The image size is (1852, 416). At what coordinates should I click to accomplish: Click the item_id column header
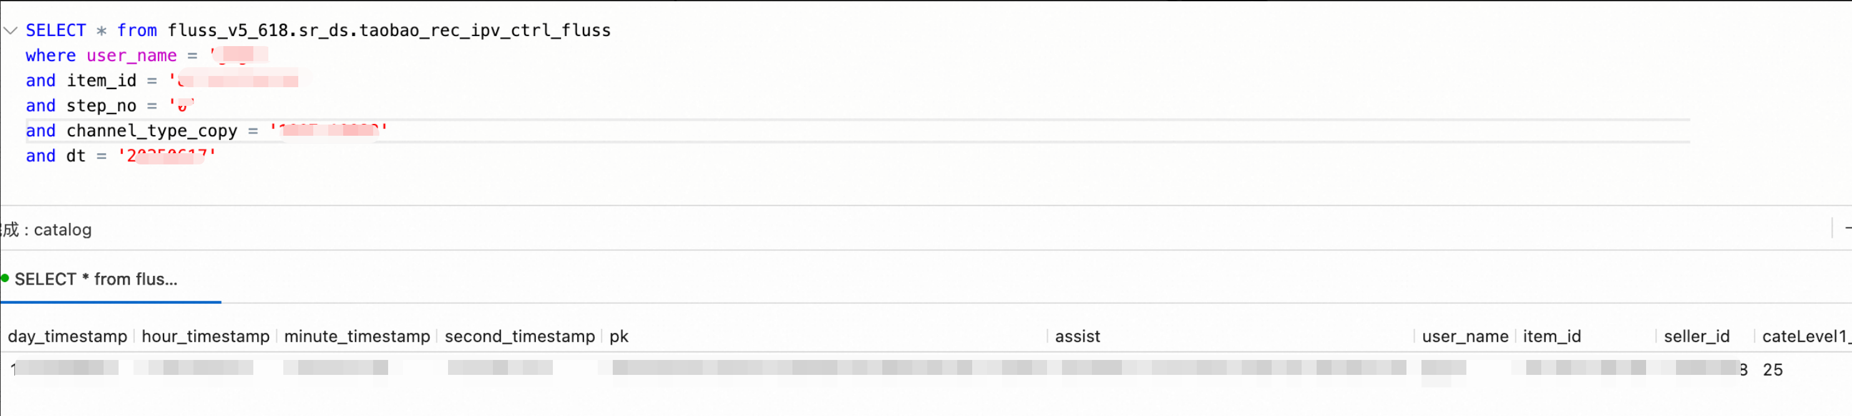[1551, 336]
